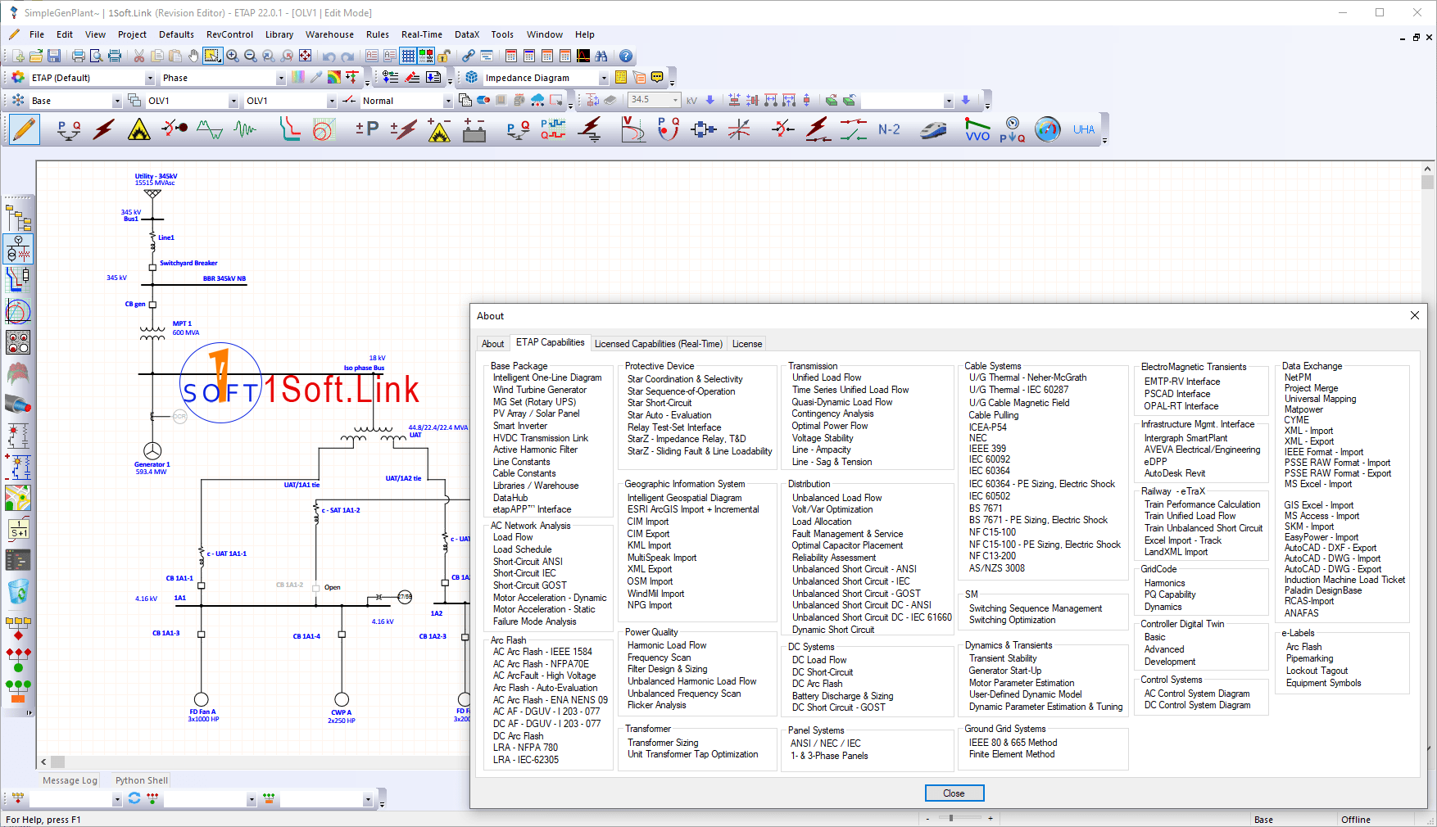The height and width of the screenshot is (827, 1437).
Task: Switch to Short Circuit analysis mode
Action: [x=103, y=129]
